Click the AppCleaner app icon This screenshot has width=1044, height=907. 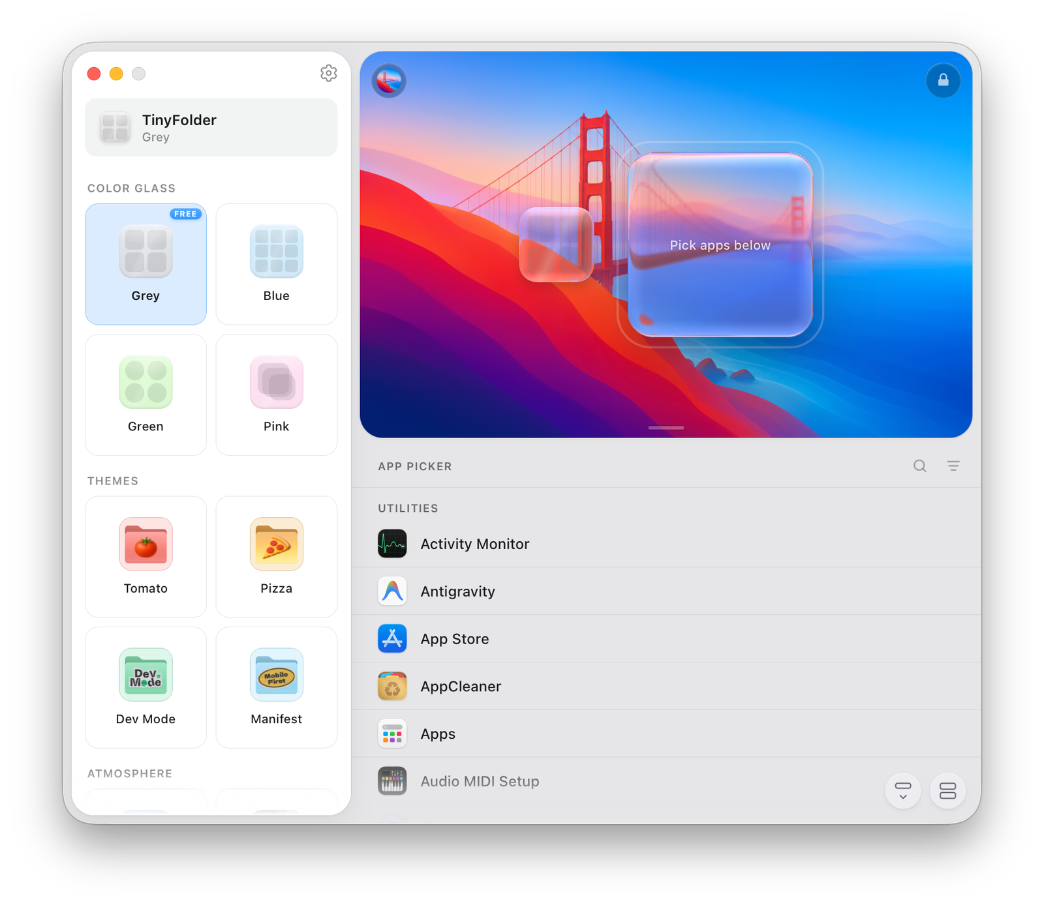tap(392, 687)
